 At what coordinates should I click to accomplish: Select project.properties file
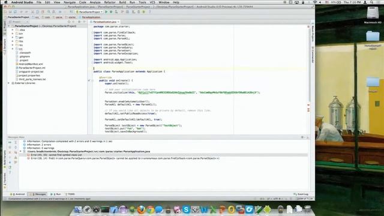(x=29, y=76)
